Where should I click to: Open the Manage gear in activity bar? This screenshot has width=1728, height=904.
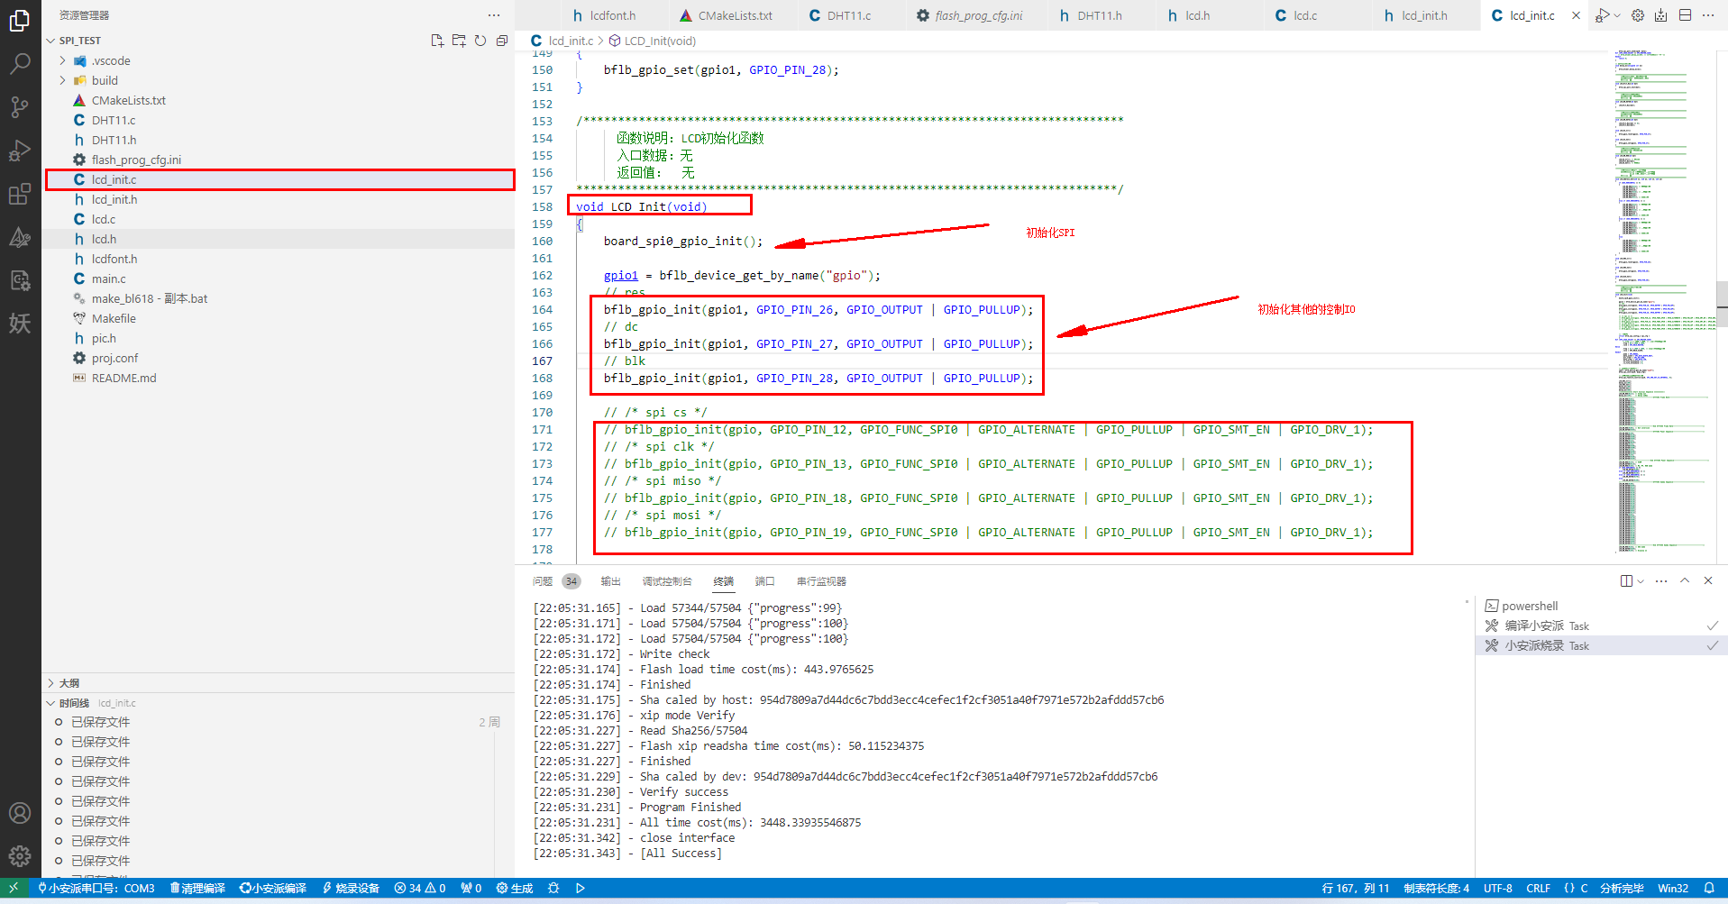20,856
